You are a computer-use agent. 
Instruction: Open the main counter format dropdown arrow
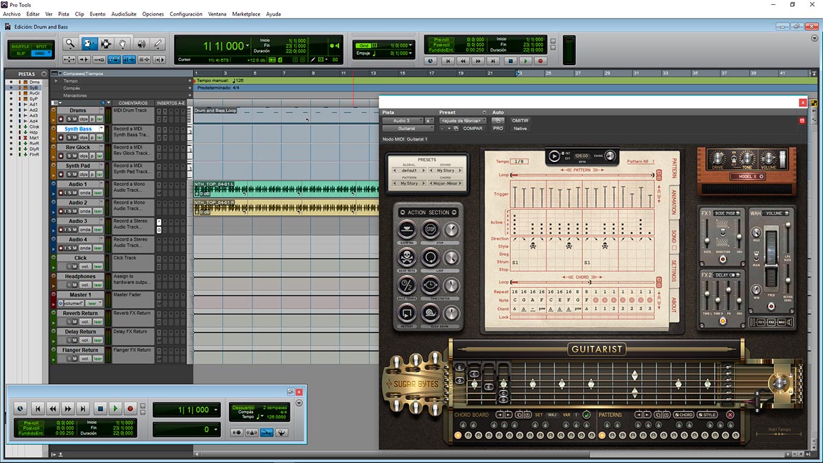249,46
